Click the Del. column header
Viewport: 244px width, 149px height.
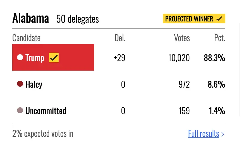[x=120, y=38]
